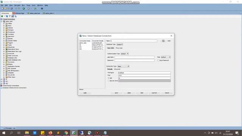Open Sublime Text from the taskbar

pos(58,133)
